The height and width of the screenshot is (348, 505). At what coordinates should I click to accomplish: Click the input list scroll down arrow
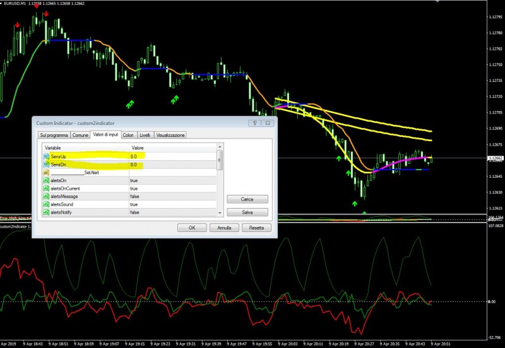coord(220,213)
